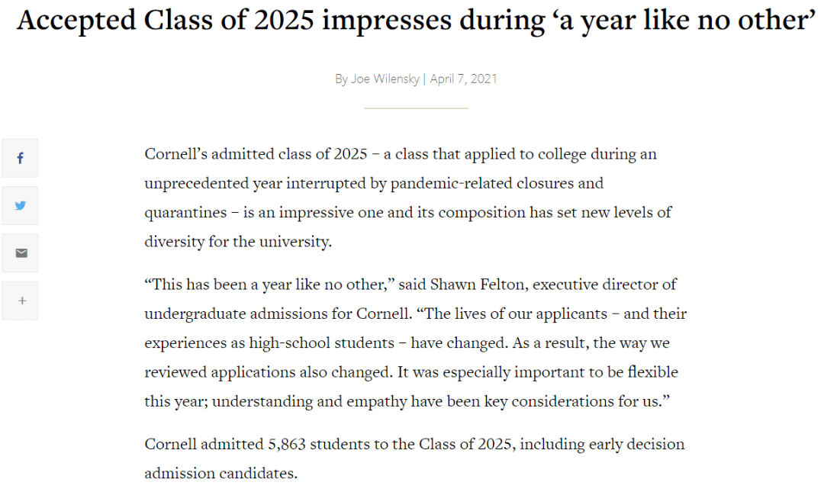The height and width of the screenshot is (492, 824).
Task: Click 'undergraduate admissions for Cornell' text
Action: 277,314
